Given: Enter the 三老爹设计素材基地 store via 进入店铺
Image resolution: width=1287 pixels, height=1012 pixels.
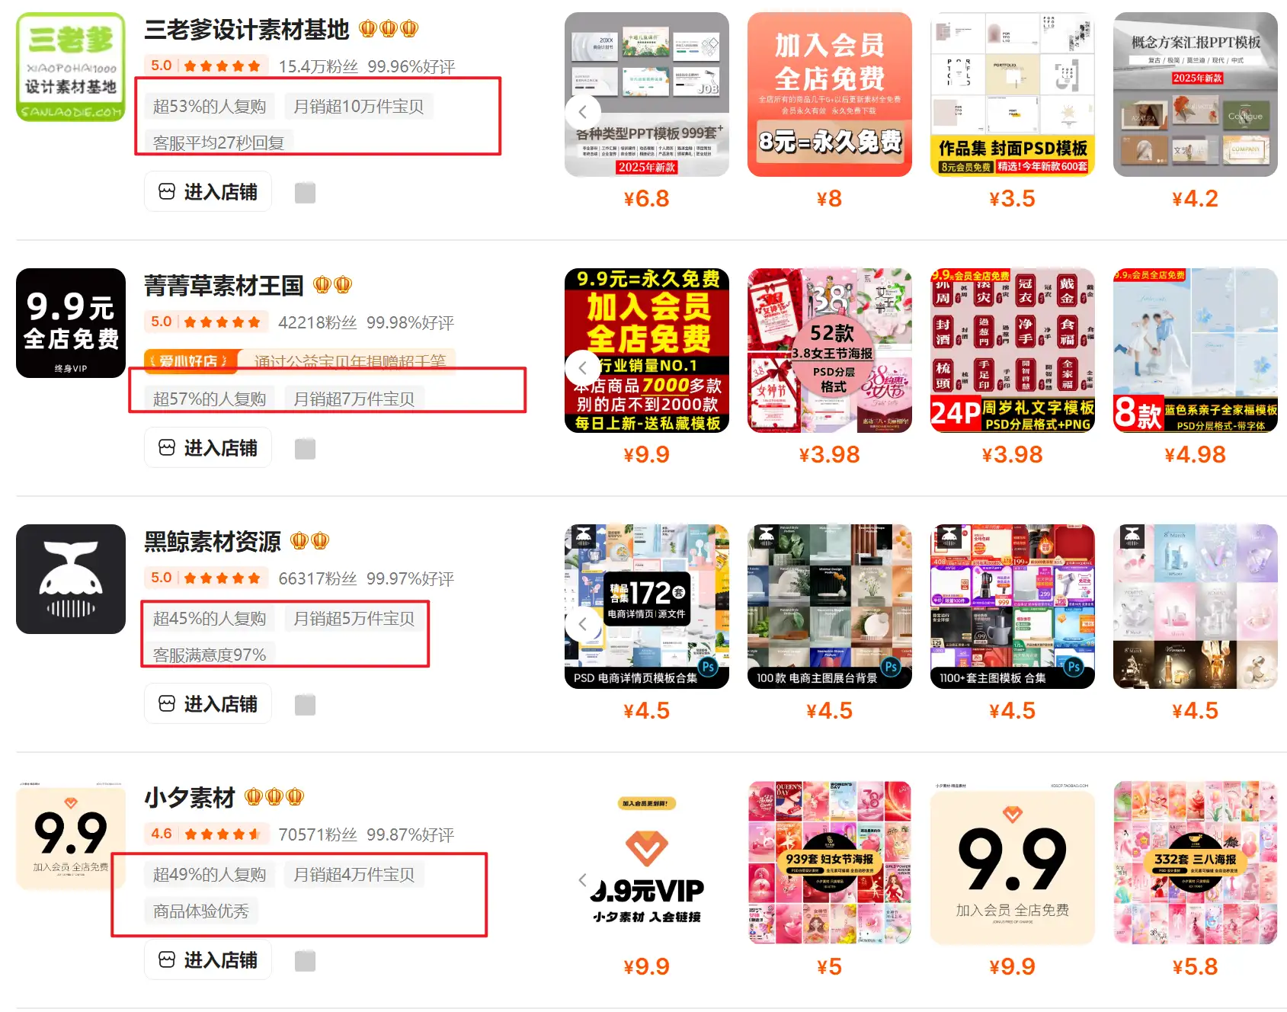Looking at the screenshot, I should point(208,192).
